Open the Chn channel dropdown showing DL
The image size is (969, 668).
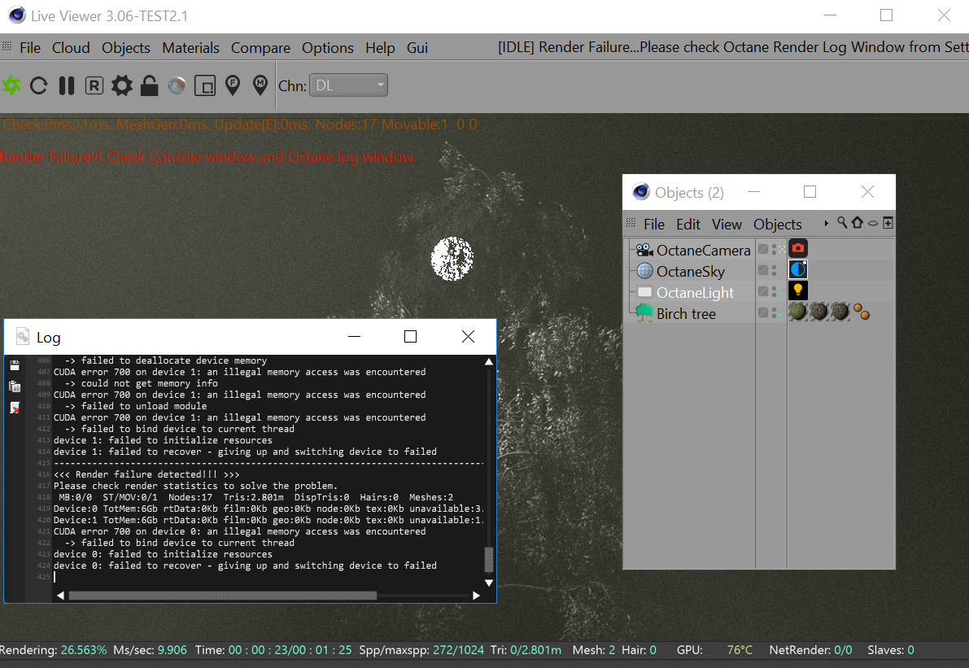tap(348, 85)
